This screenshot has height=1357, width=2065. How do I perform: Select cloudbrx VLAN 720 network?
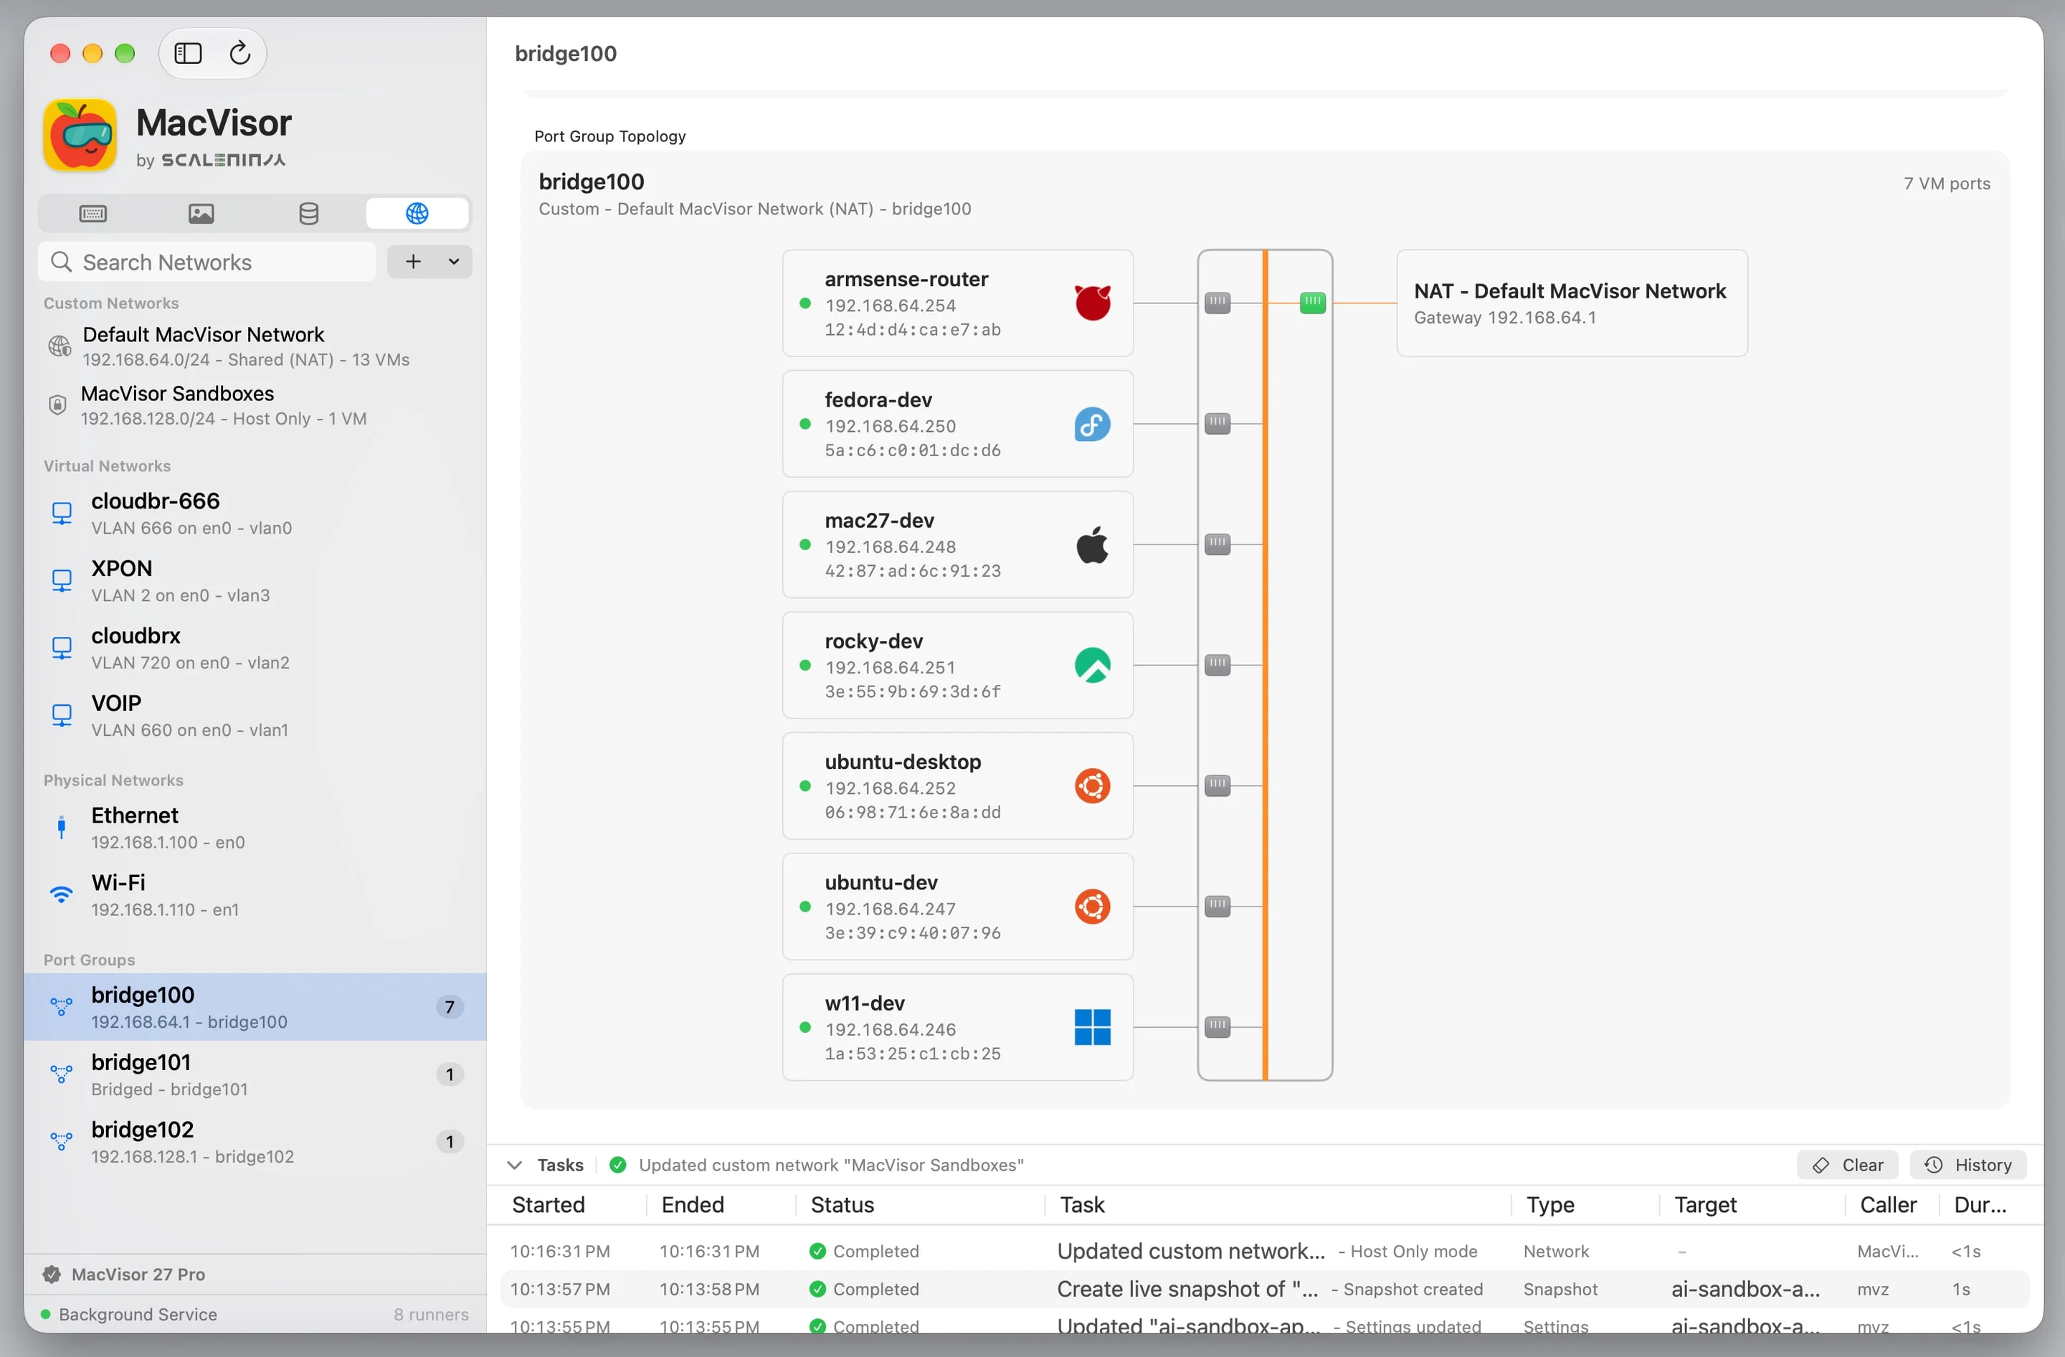coord(255,648)
